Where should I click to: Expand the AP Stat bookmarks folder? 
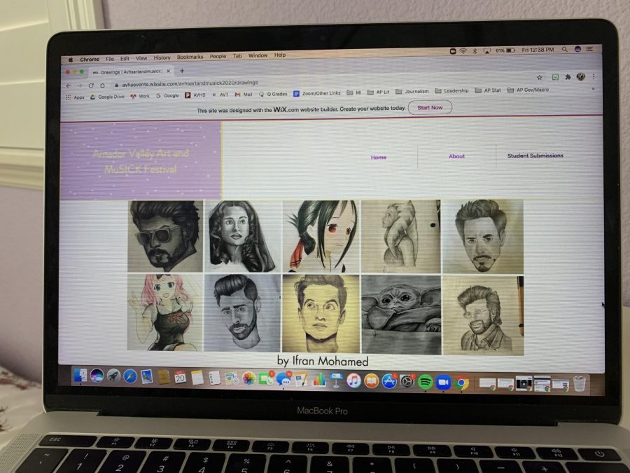point(488,90)
